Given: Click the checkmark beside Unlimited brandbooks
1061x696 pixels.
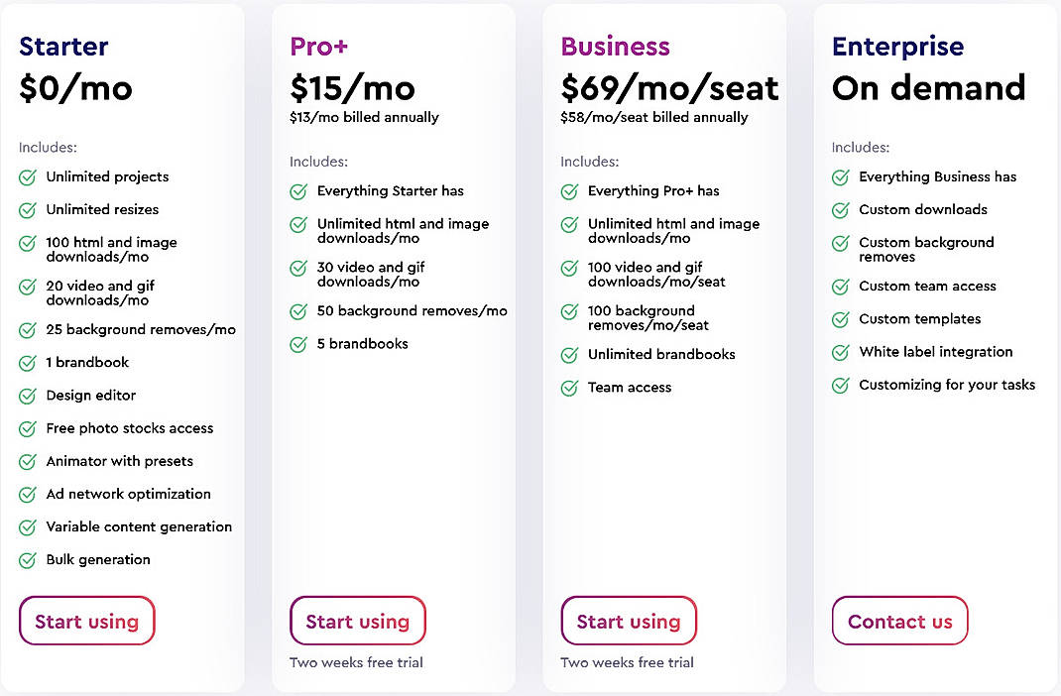Looking at the screenshot, I should pos(569,355).
